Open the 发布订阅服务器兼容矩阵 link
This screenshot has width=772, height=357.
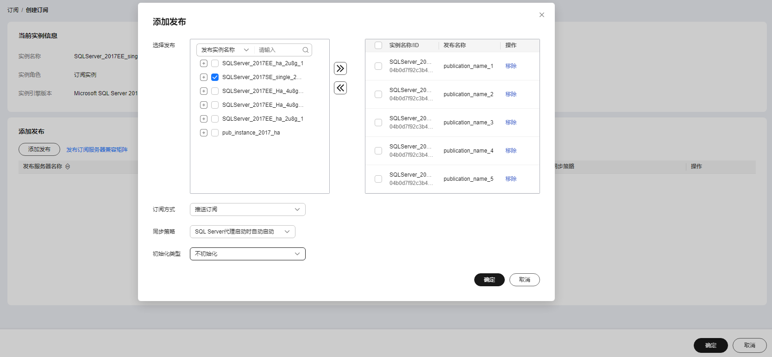(x=97, y=150)
